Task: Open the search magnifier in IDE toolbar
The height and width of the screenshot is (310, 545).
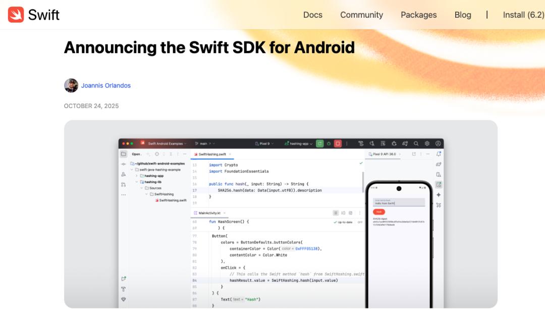Action: (416, 143)
